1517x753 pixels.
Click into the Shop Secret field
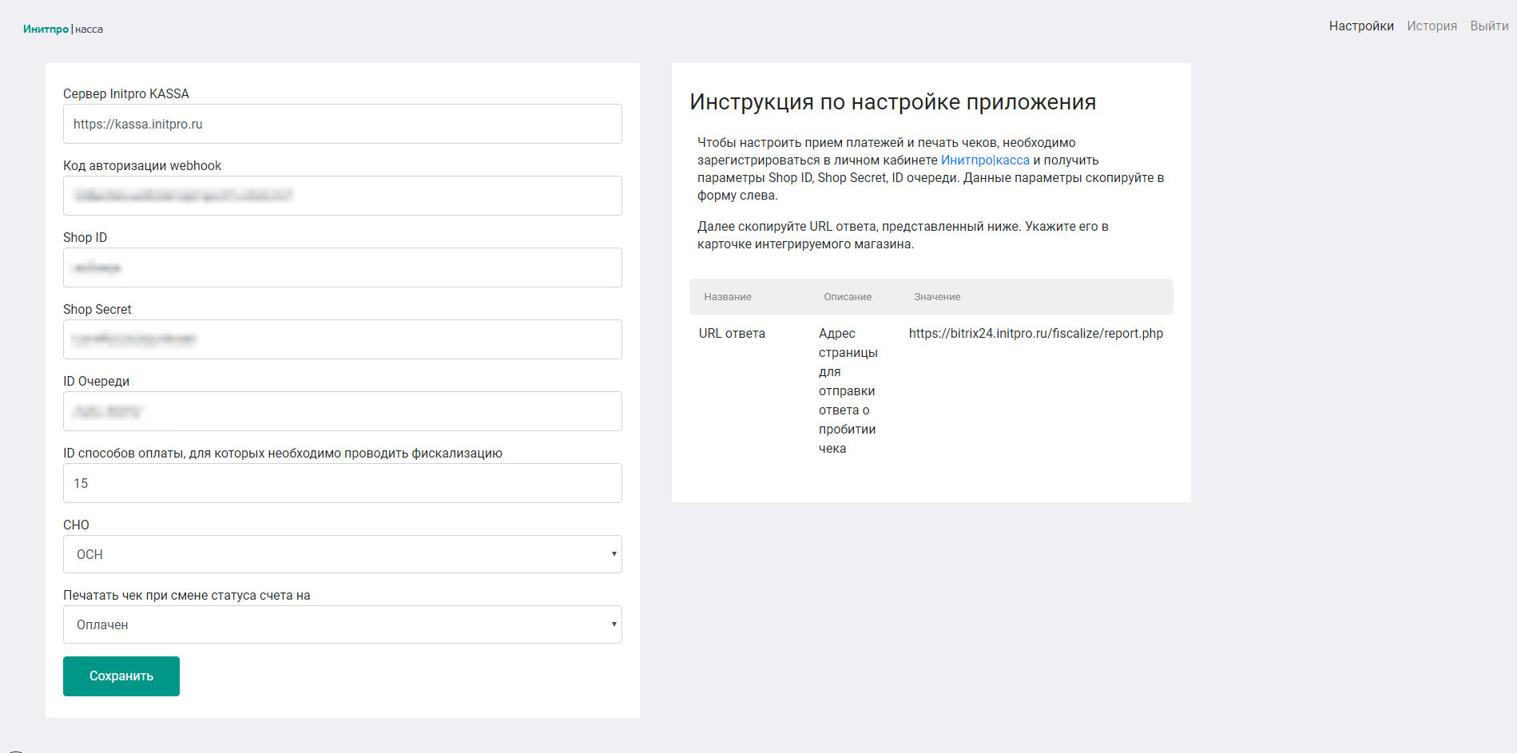[x=342, y=339]
